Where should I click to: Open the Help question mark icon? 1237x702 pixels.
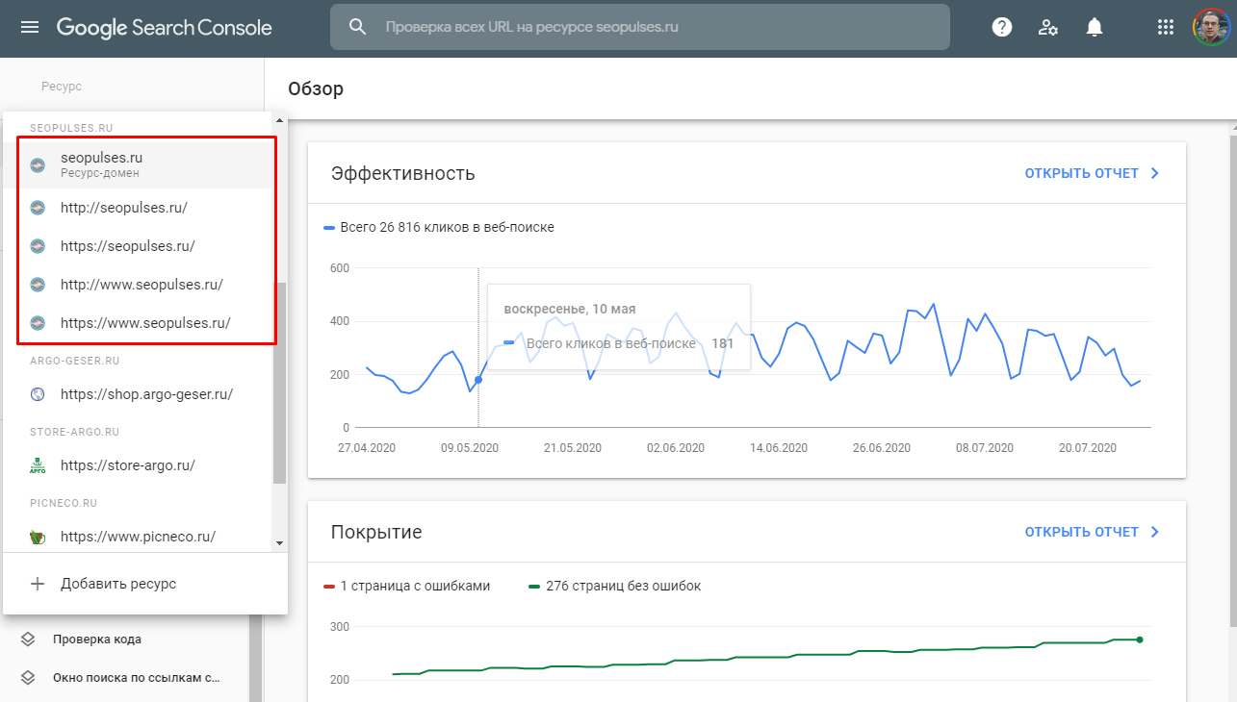(x=1002, y=28)
